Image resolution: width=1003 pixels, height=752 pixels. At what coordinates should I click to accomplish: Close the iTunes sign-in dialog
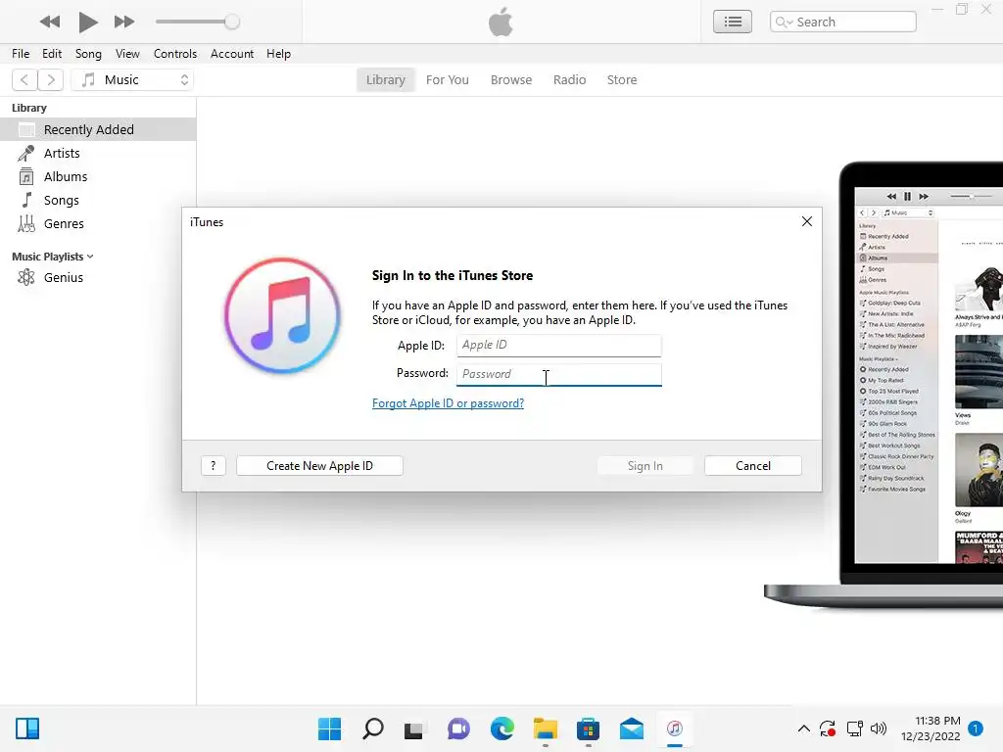807,221
